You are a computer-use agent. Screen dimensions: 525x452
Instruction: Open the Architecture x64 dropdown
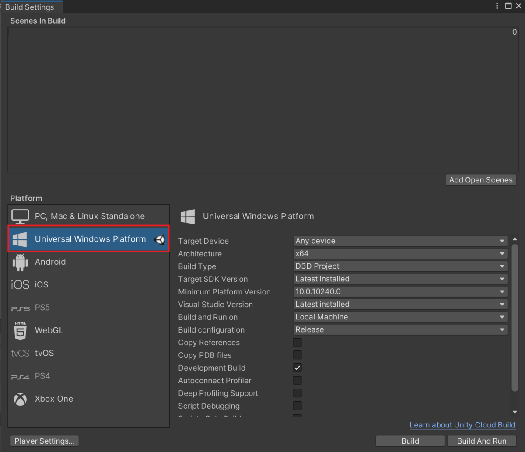click(400, 254)
